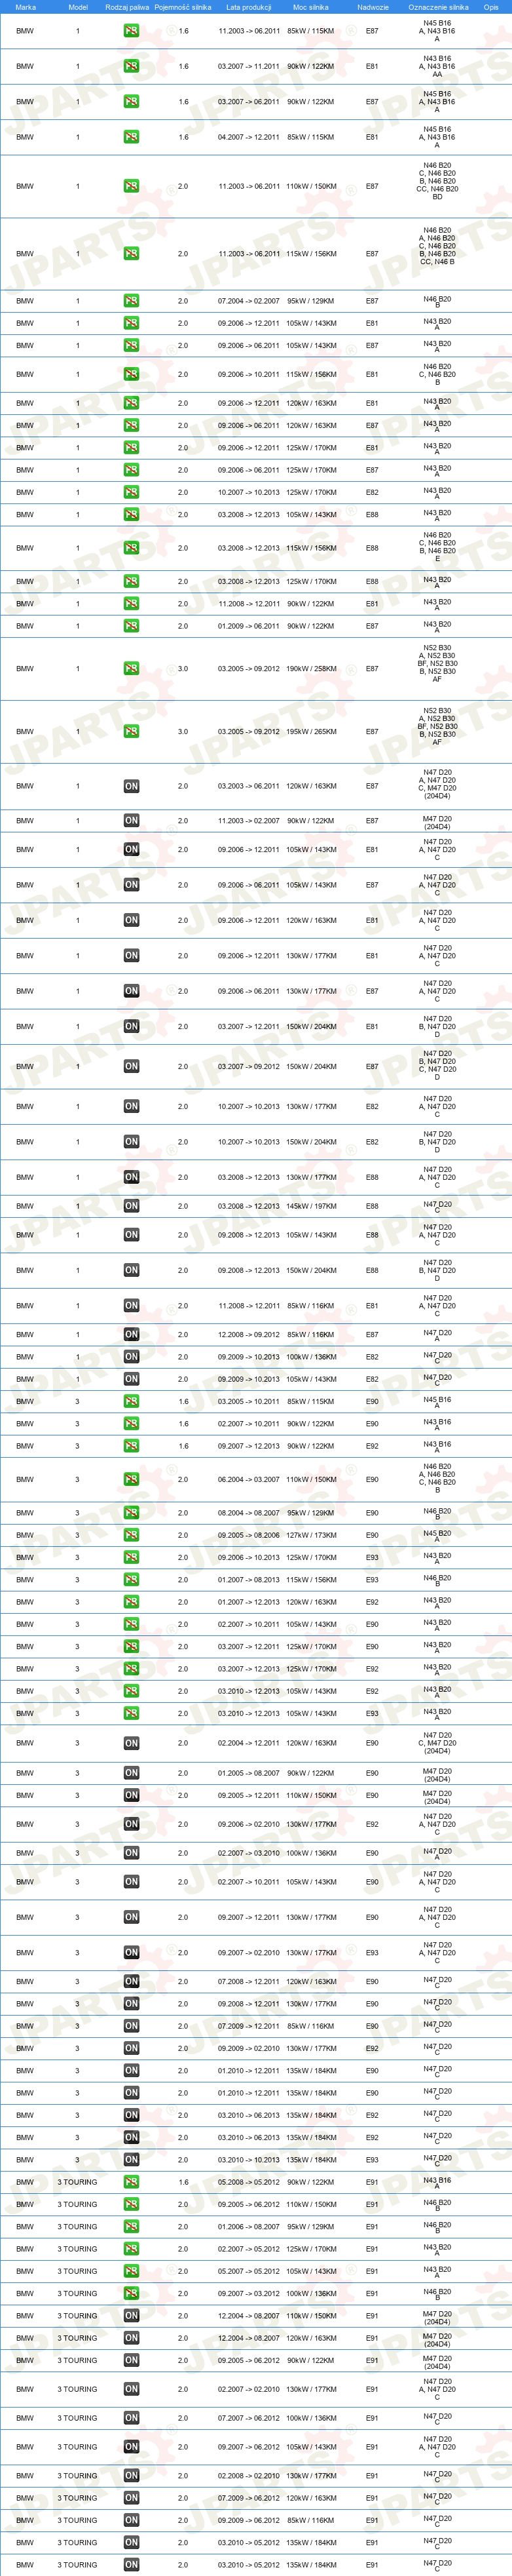
Task: Click PB icon in 3 TOURING row 09.2007 -> 03.2012
Action: 131,2294
